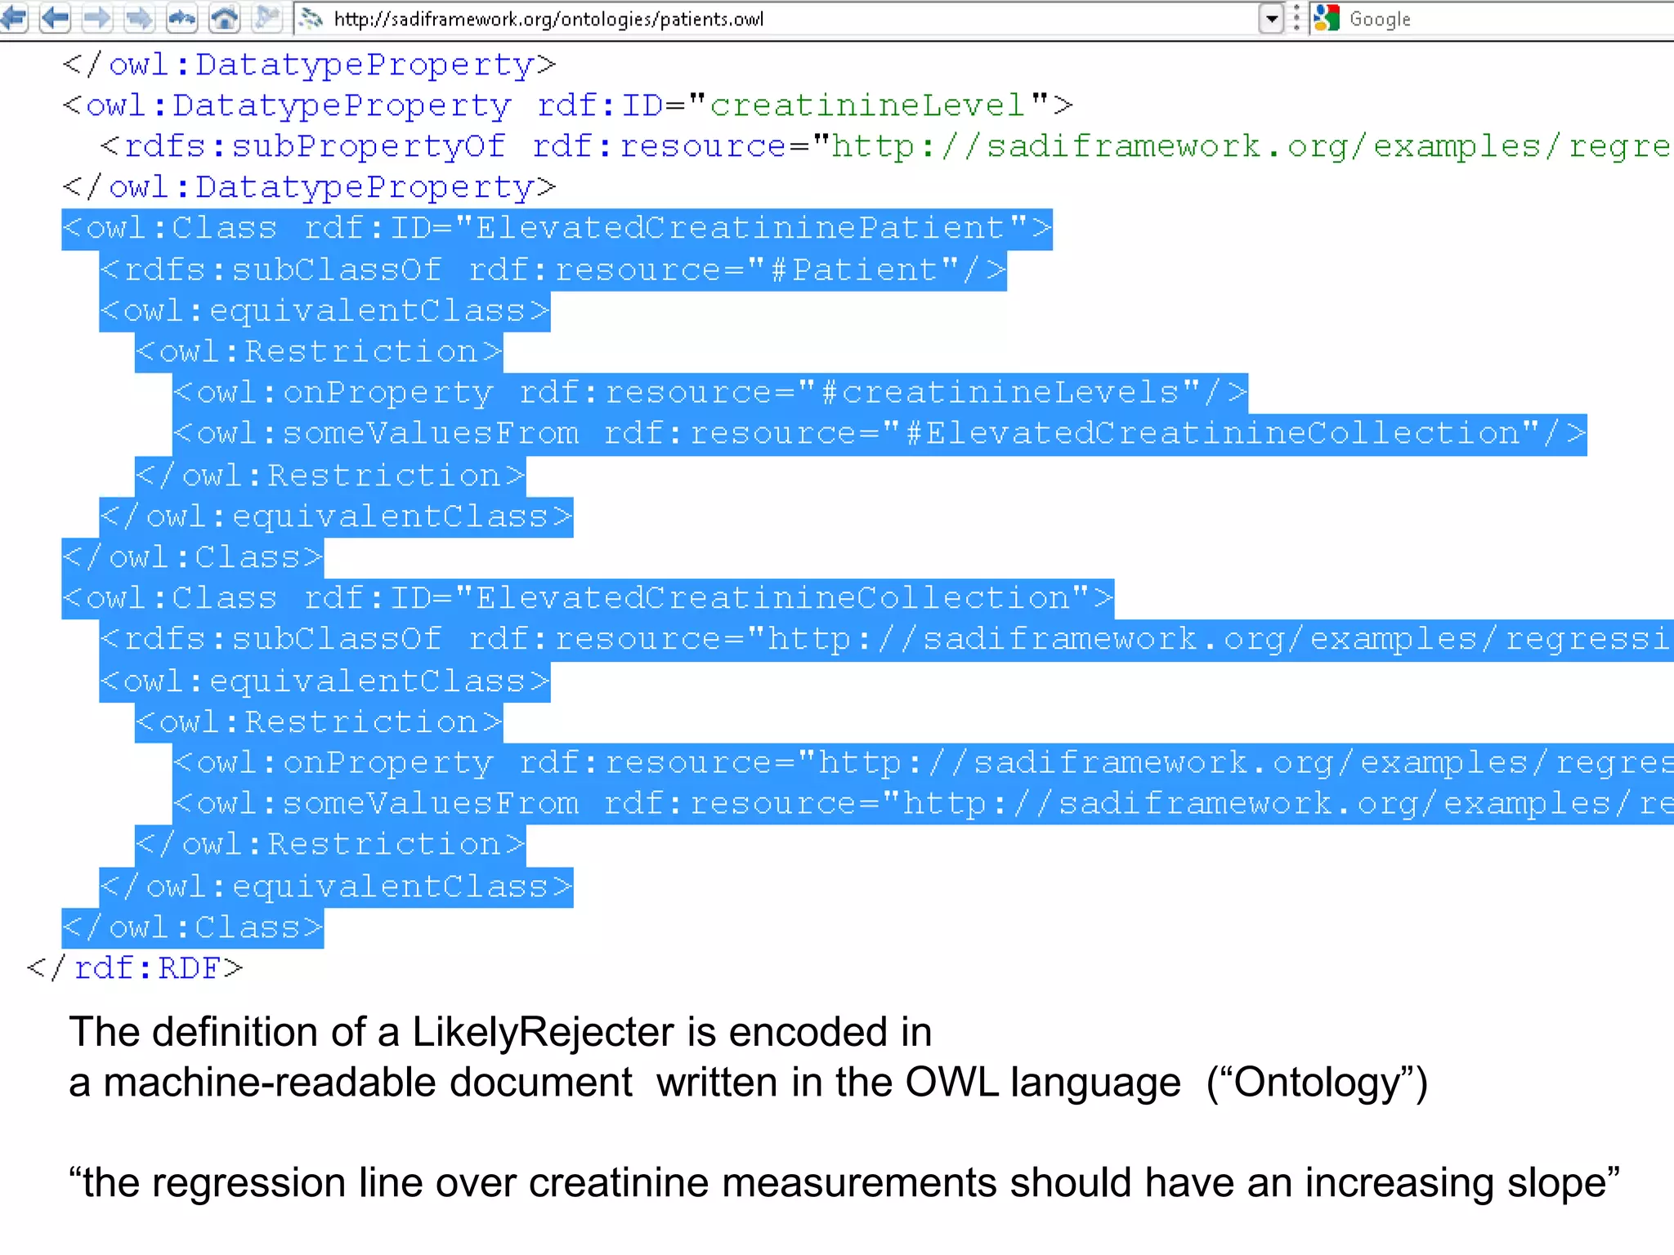1674x1255 pixels.
Task: Click the rdfs:subPropertyOf line under creatinineLevel
Action: click(x=887, y=145)
